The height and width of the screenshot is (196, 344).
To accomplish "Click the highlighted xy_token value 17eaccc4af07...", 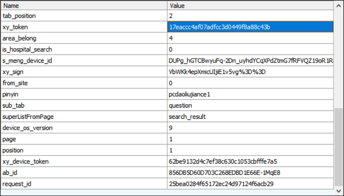I will [x=250, y=27].
